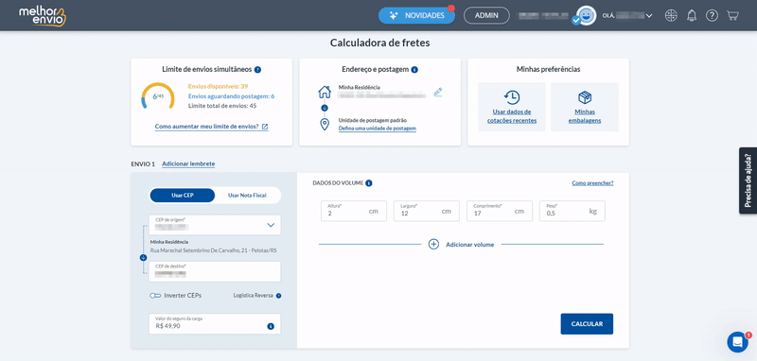Open Usar dados de cotações recentes link

coord(512,116)
